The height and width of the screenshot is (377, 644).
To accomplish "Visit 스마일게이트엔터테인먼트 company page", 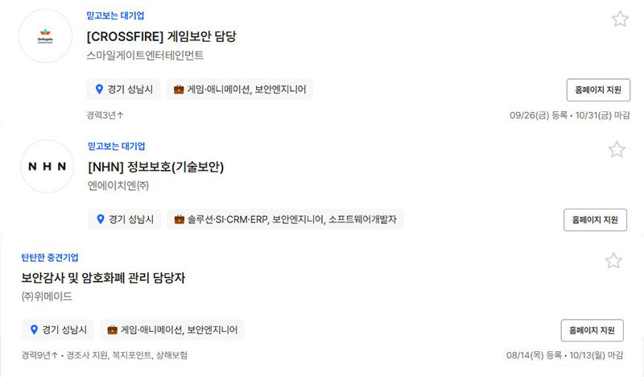I will 145,56.
